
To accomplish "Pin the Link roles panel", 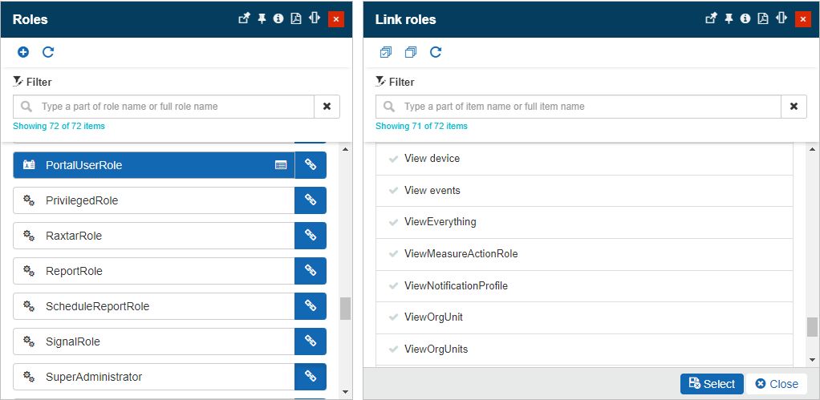I will point(729,18).
